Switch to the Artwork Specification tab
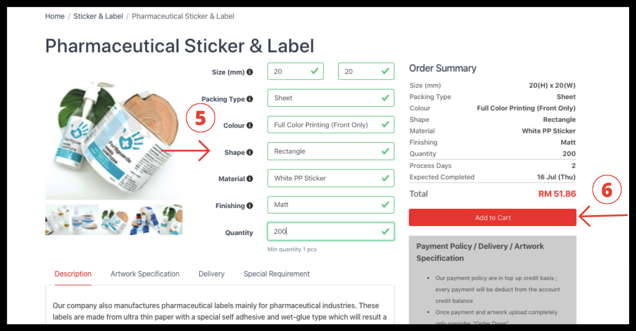This screenshot has width=636, height=331. pos(145,274)
